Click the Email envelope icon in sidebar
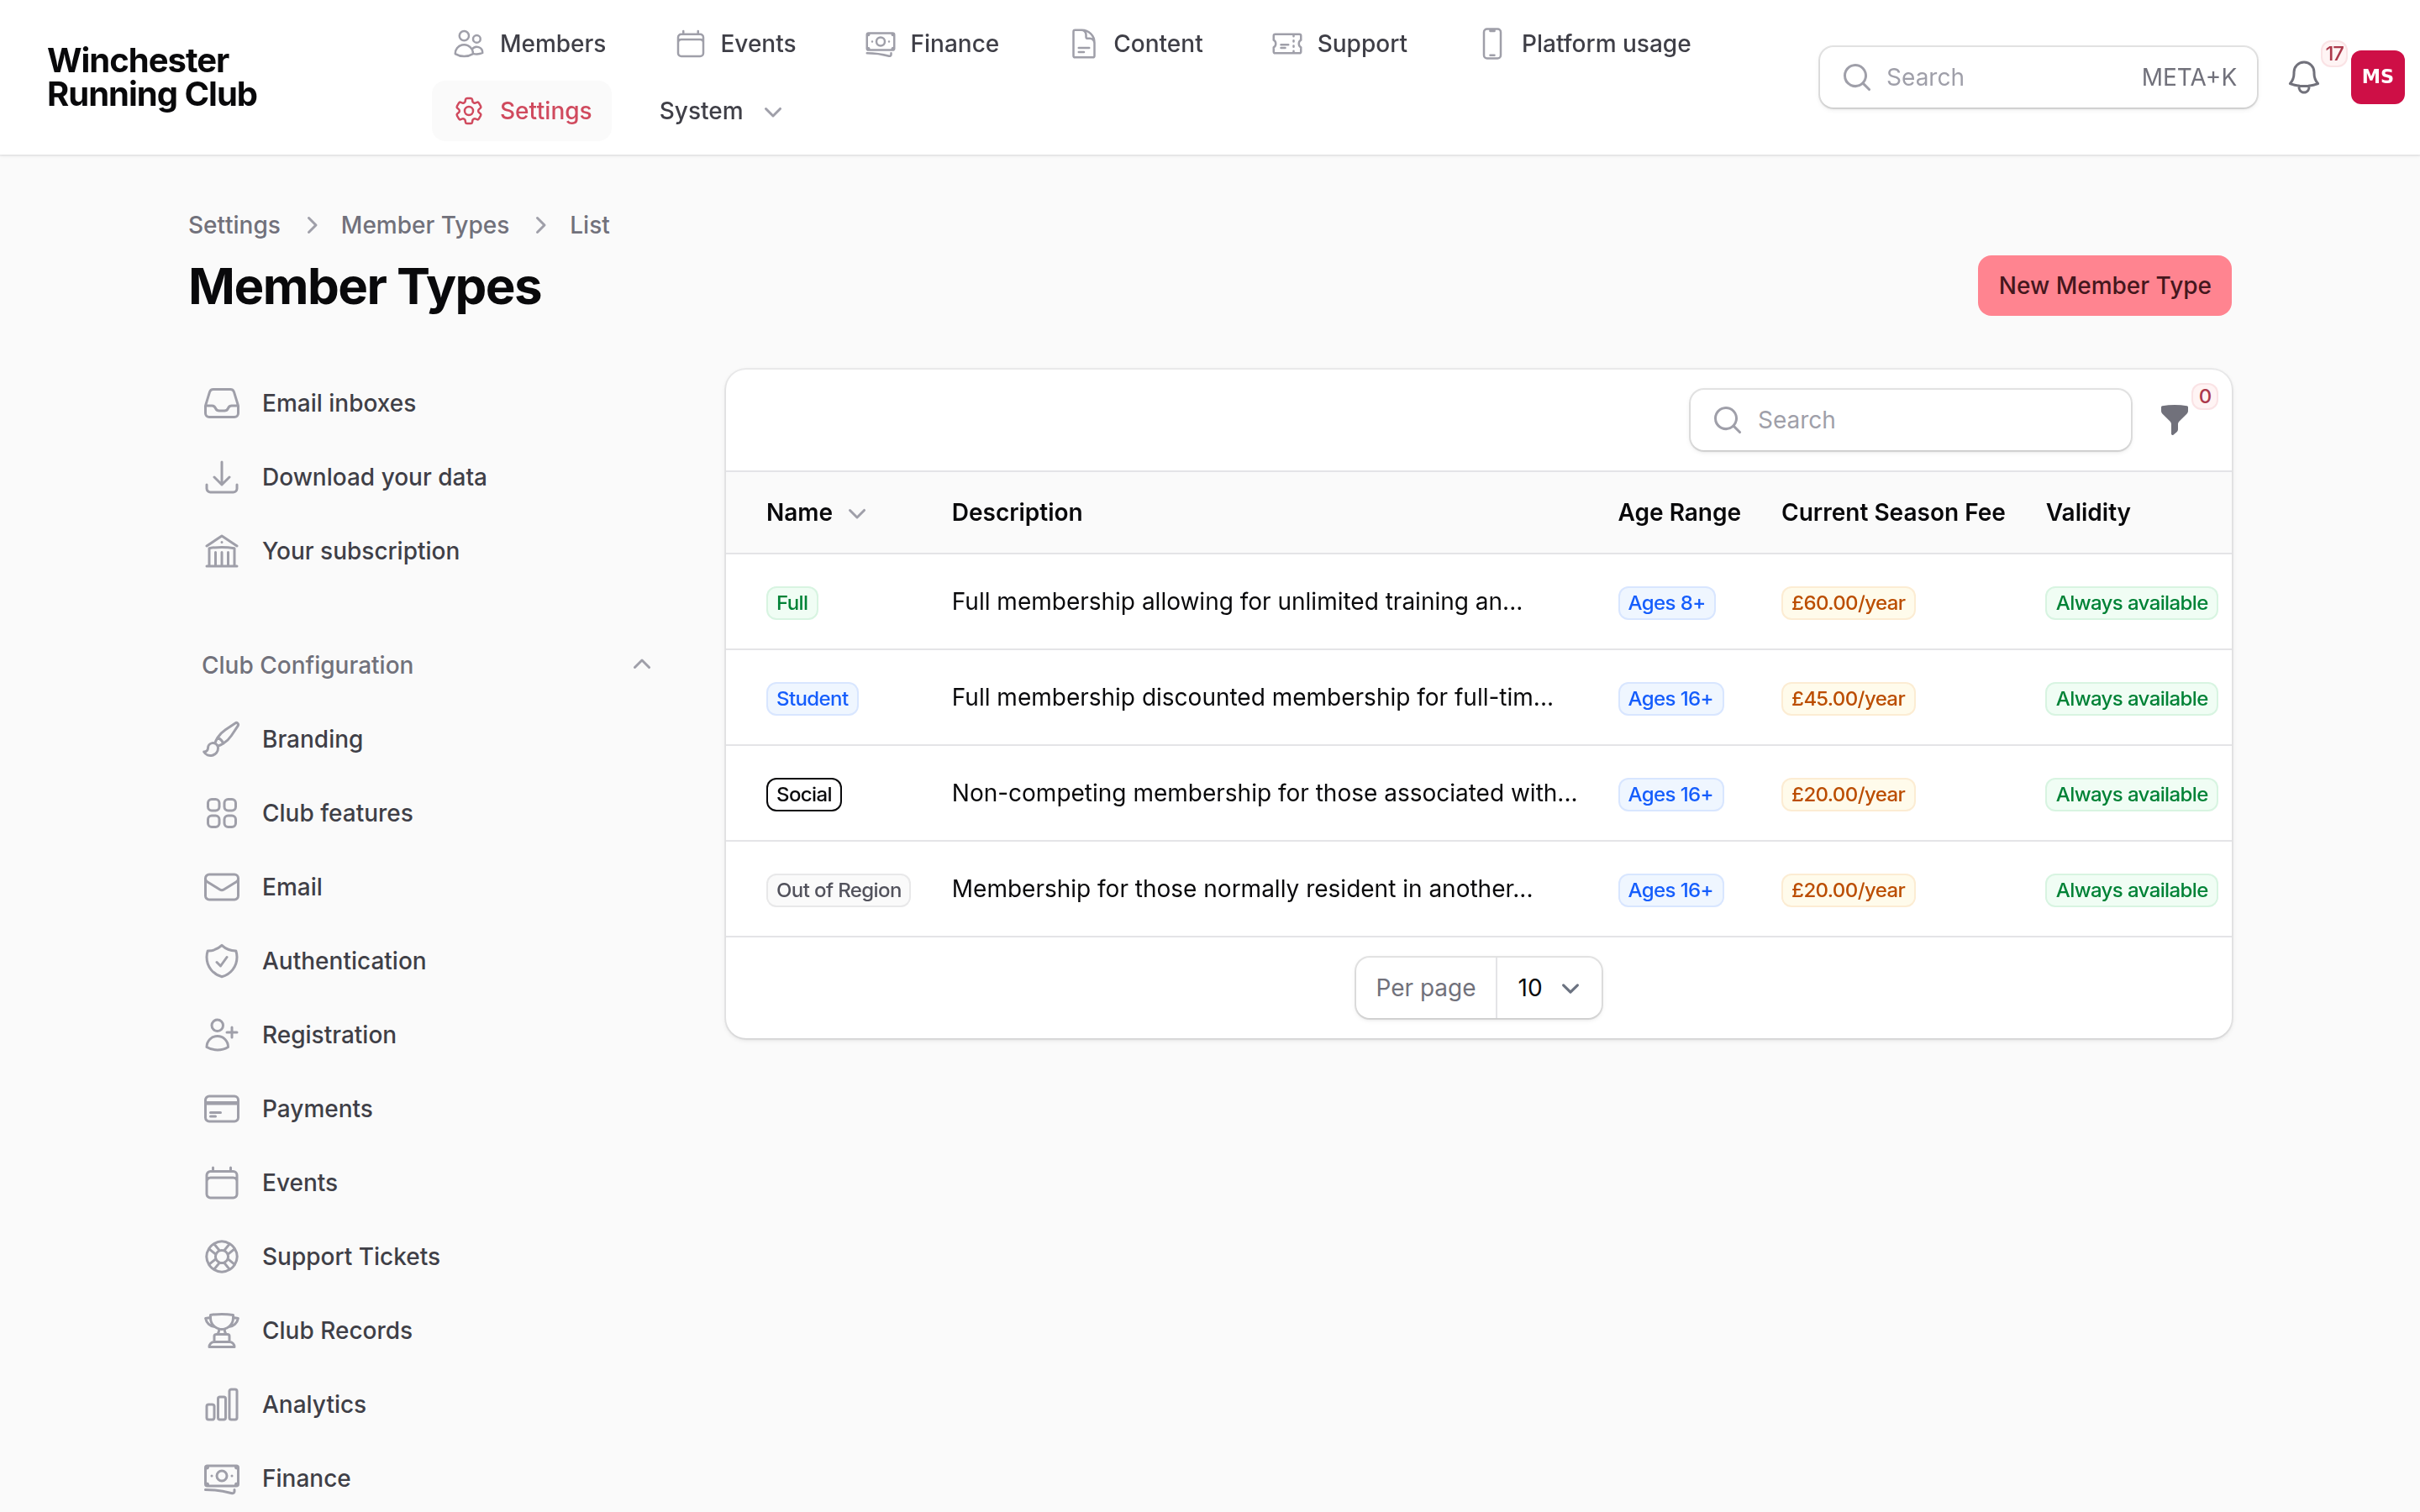This screenshot has width=2420, height=1512. click(x=222, y=887)
